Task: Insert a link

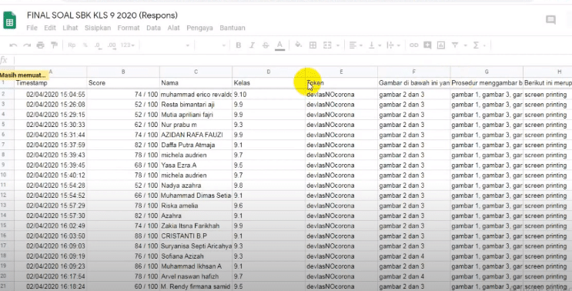Action: pyautogui.click(x=413, y=45)
